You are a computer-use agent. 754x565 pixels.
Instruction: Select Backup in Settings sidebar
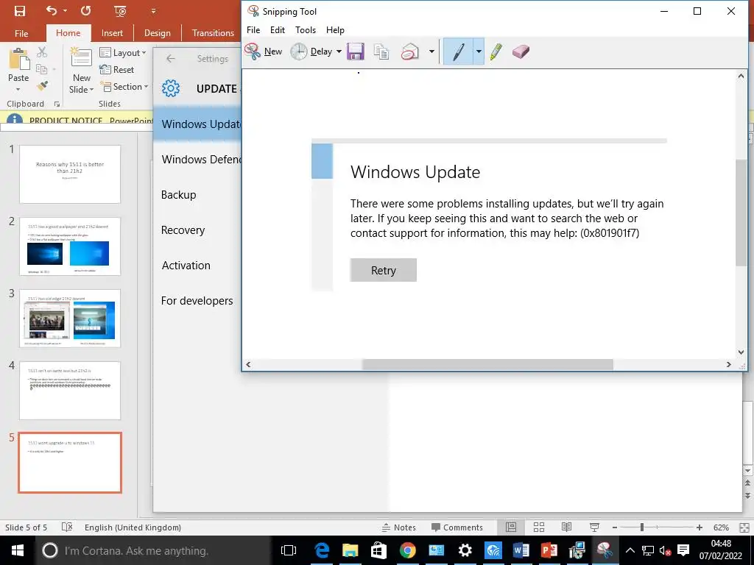coord(197,194)
